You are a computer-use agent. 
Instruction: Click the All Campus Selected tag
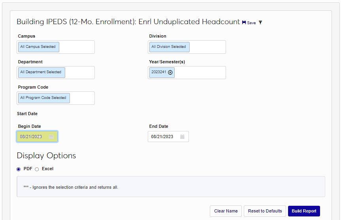click(39, 47)
